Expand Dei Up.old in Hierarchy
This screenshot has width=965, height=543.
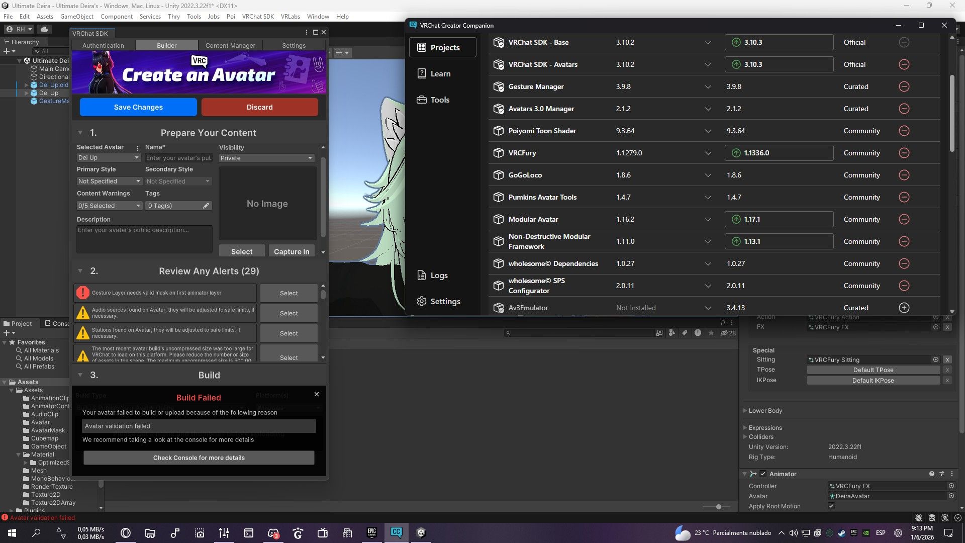[26, 85]
